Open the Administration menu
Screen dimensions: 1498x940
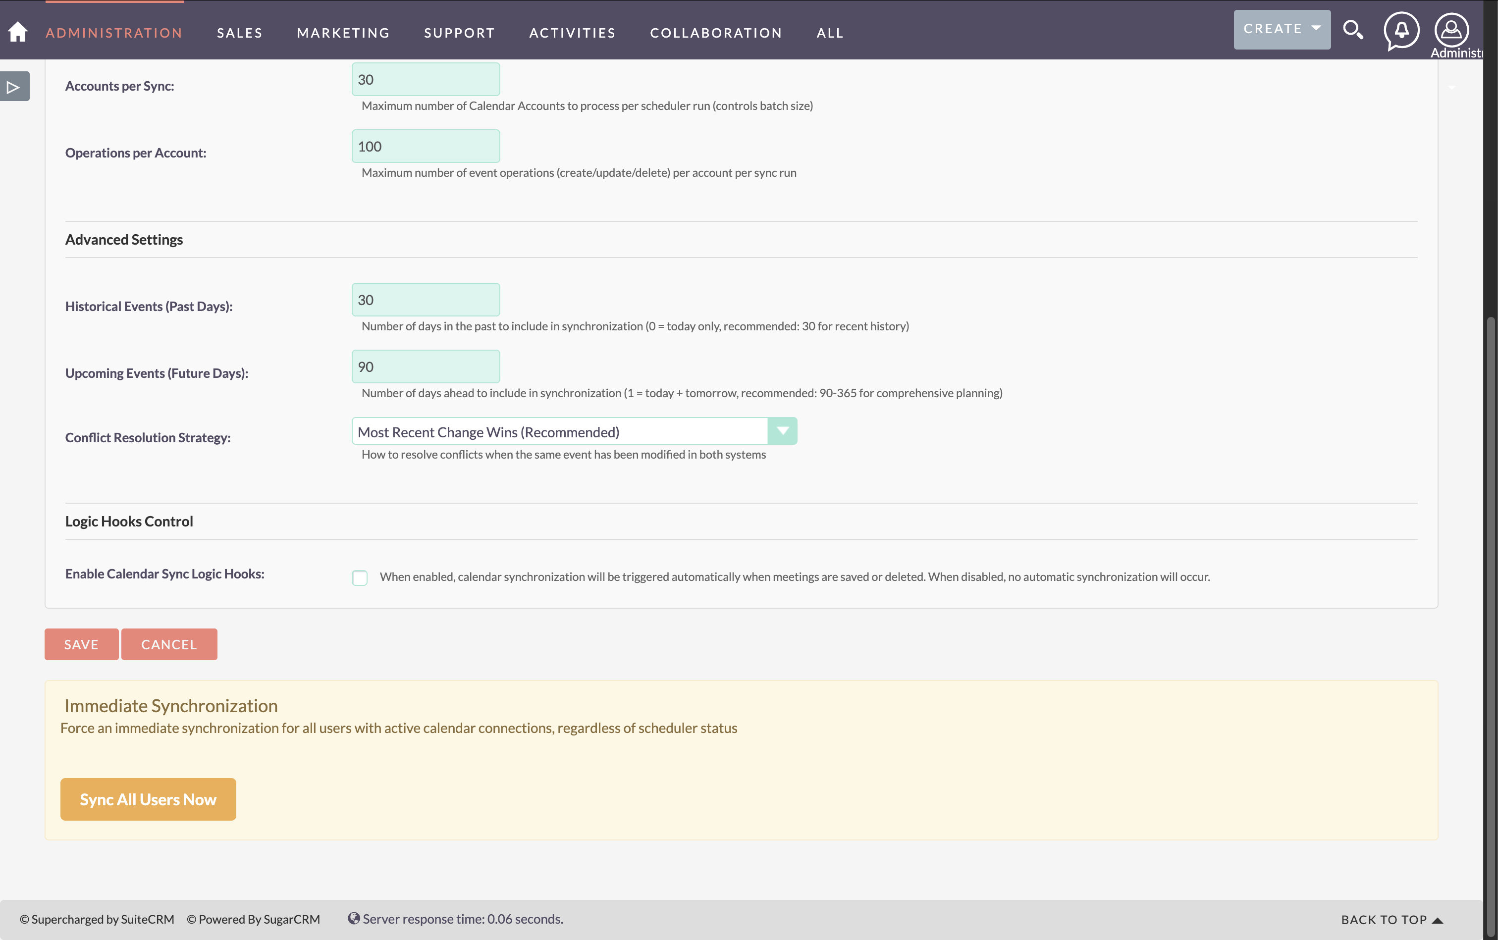pos(113,32)
